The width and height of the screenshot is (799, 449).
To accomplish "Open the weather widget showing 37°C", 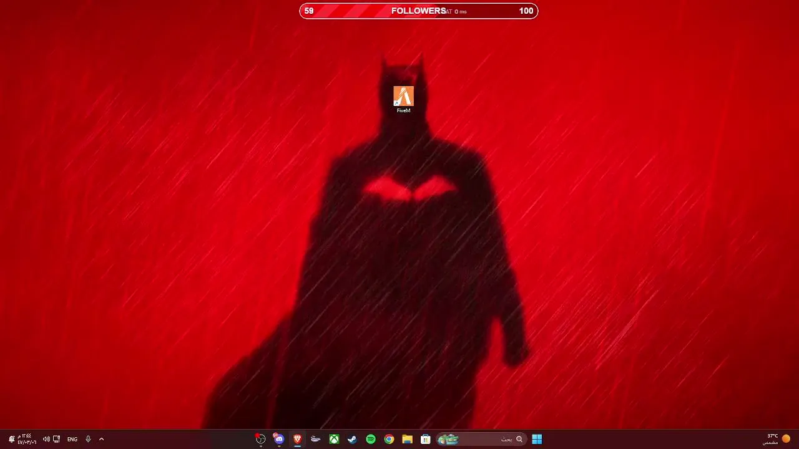I will [x=777, y=439].
